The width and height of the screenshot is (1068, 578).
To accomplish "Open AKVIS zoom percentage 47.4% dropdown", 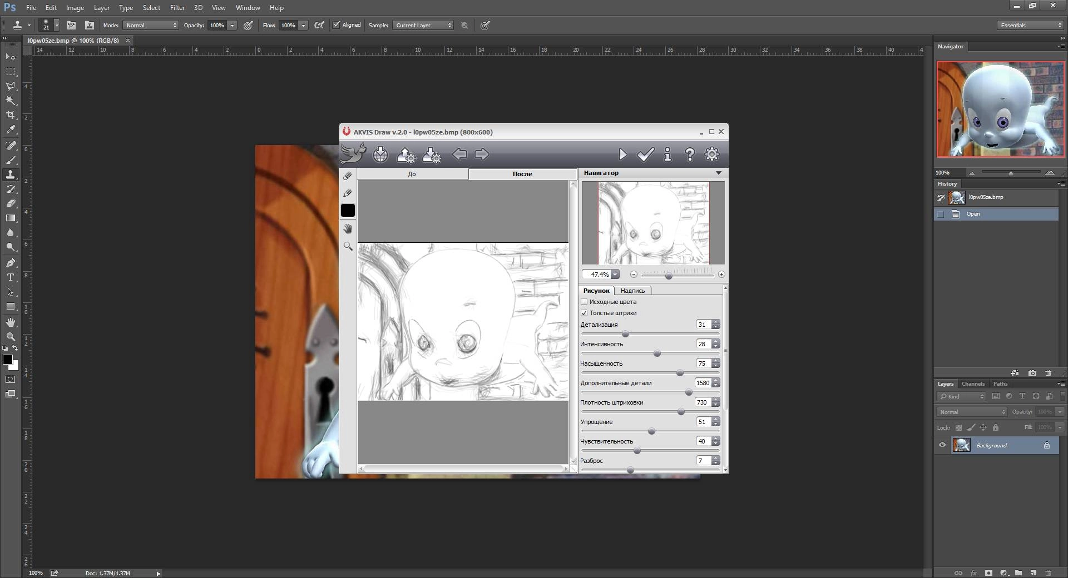I will 615,274.
